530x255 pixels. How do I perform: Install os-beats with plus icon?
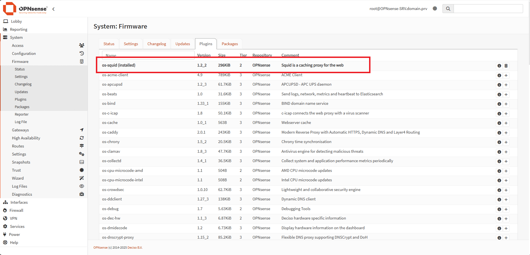coord(506,95)
